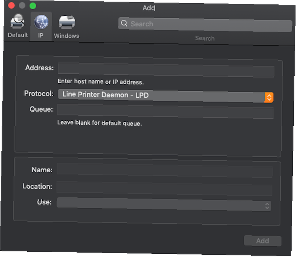Switch to the Windows tab label

tap(66, 36)
